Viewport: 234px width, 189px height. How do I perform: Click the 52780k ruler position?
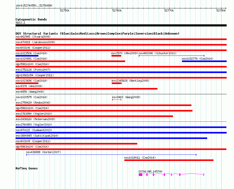pyautogui.click(x=221, y=10)
